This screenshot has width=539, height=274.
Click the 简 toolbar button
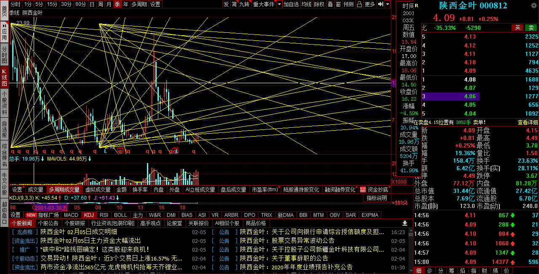[234, 4]
